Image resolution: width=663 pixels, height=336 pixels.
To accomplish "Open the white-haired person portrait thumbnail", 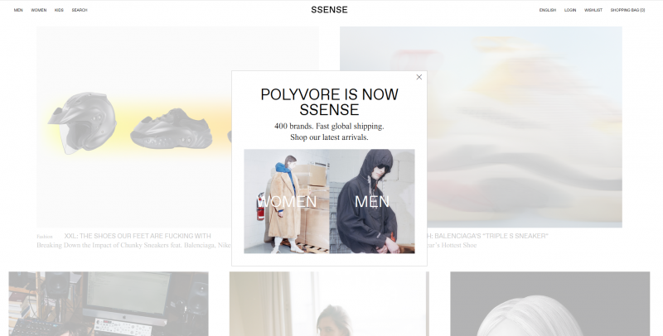I will click(x=550, y=304).
